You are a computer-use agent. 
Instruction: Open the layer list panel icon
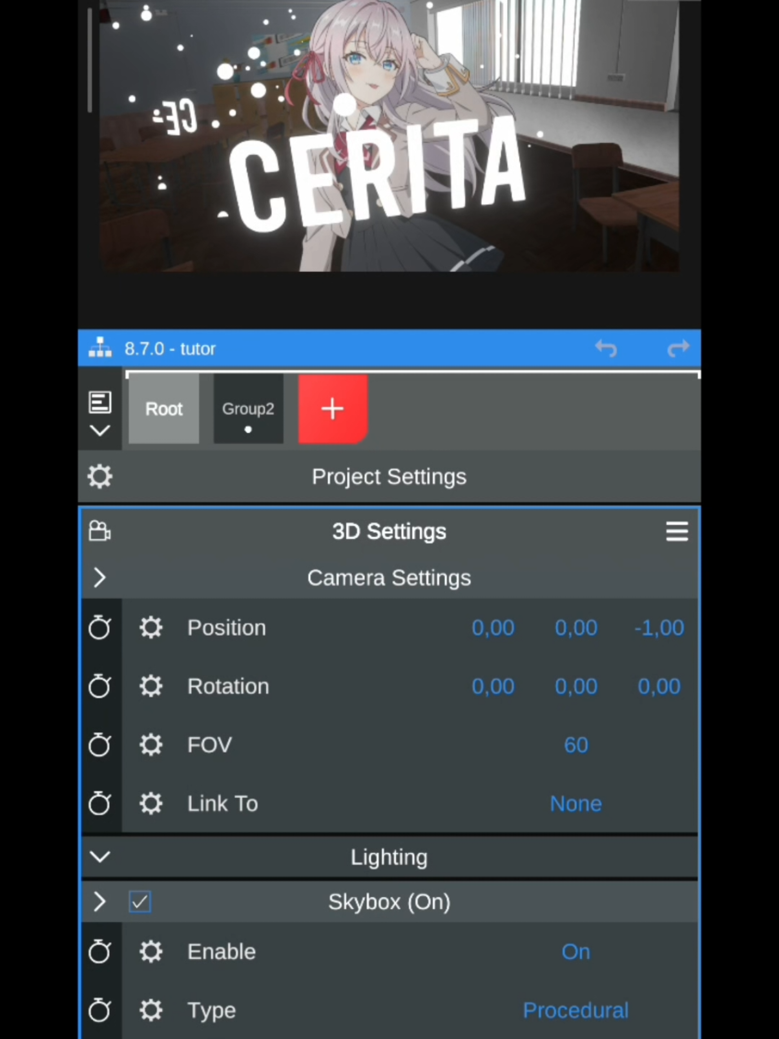click(99, 402)
